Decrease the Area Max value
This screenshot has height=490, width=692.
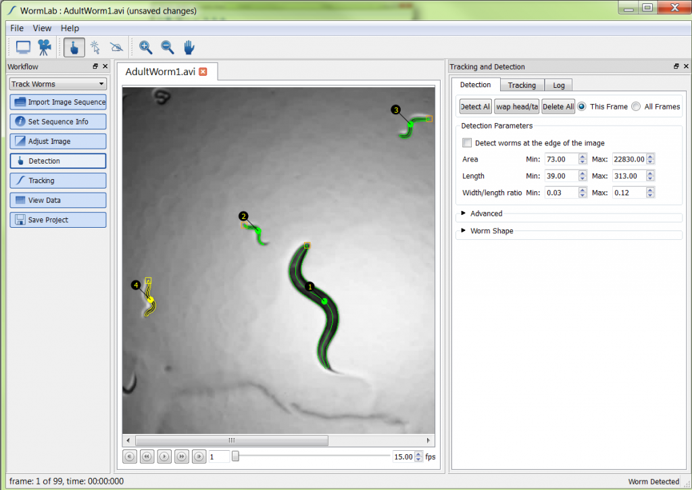coord(650,162)
